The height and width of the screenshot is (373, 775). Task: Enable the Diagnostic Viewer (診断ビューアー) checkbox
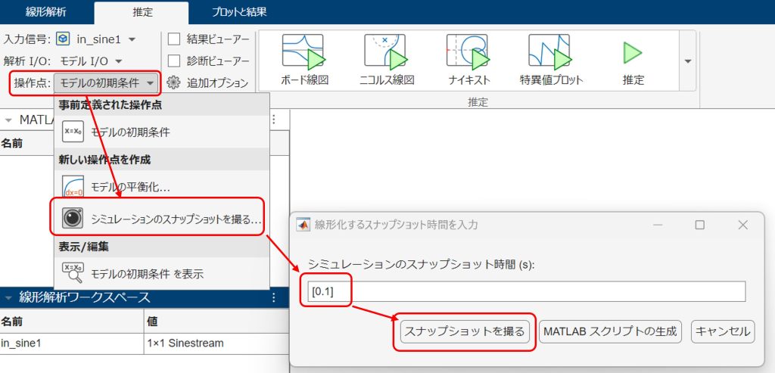pyautogui.click(x=174, y=61)
